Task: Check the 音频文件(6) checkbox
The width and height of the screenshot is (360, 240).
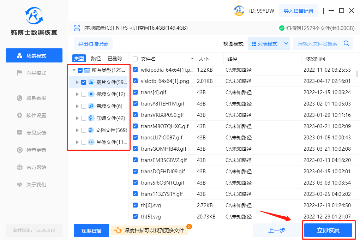Action: [84, 106]
